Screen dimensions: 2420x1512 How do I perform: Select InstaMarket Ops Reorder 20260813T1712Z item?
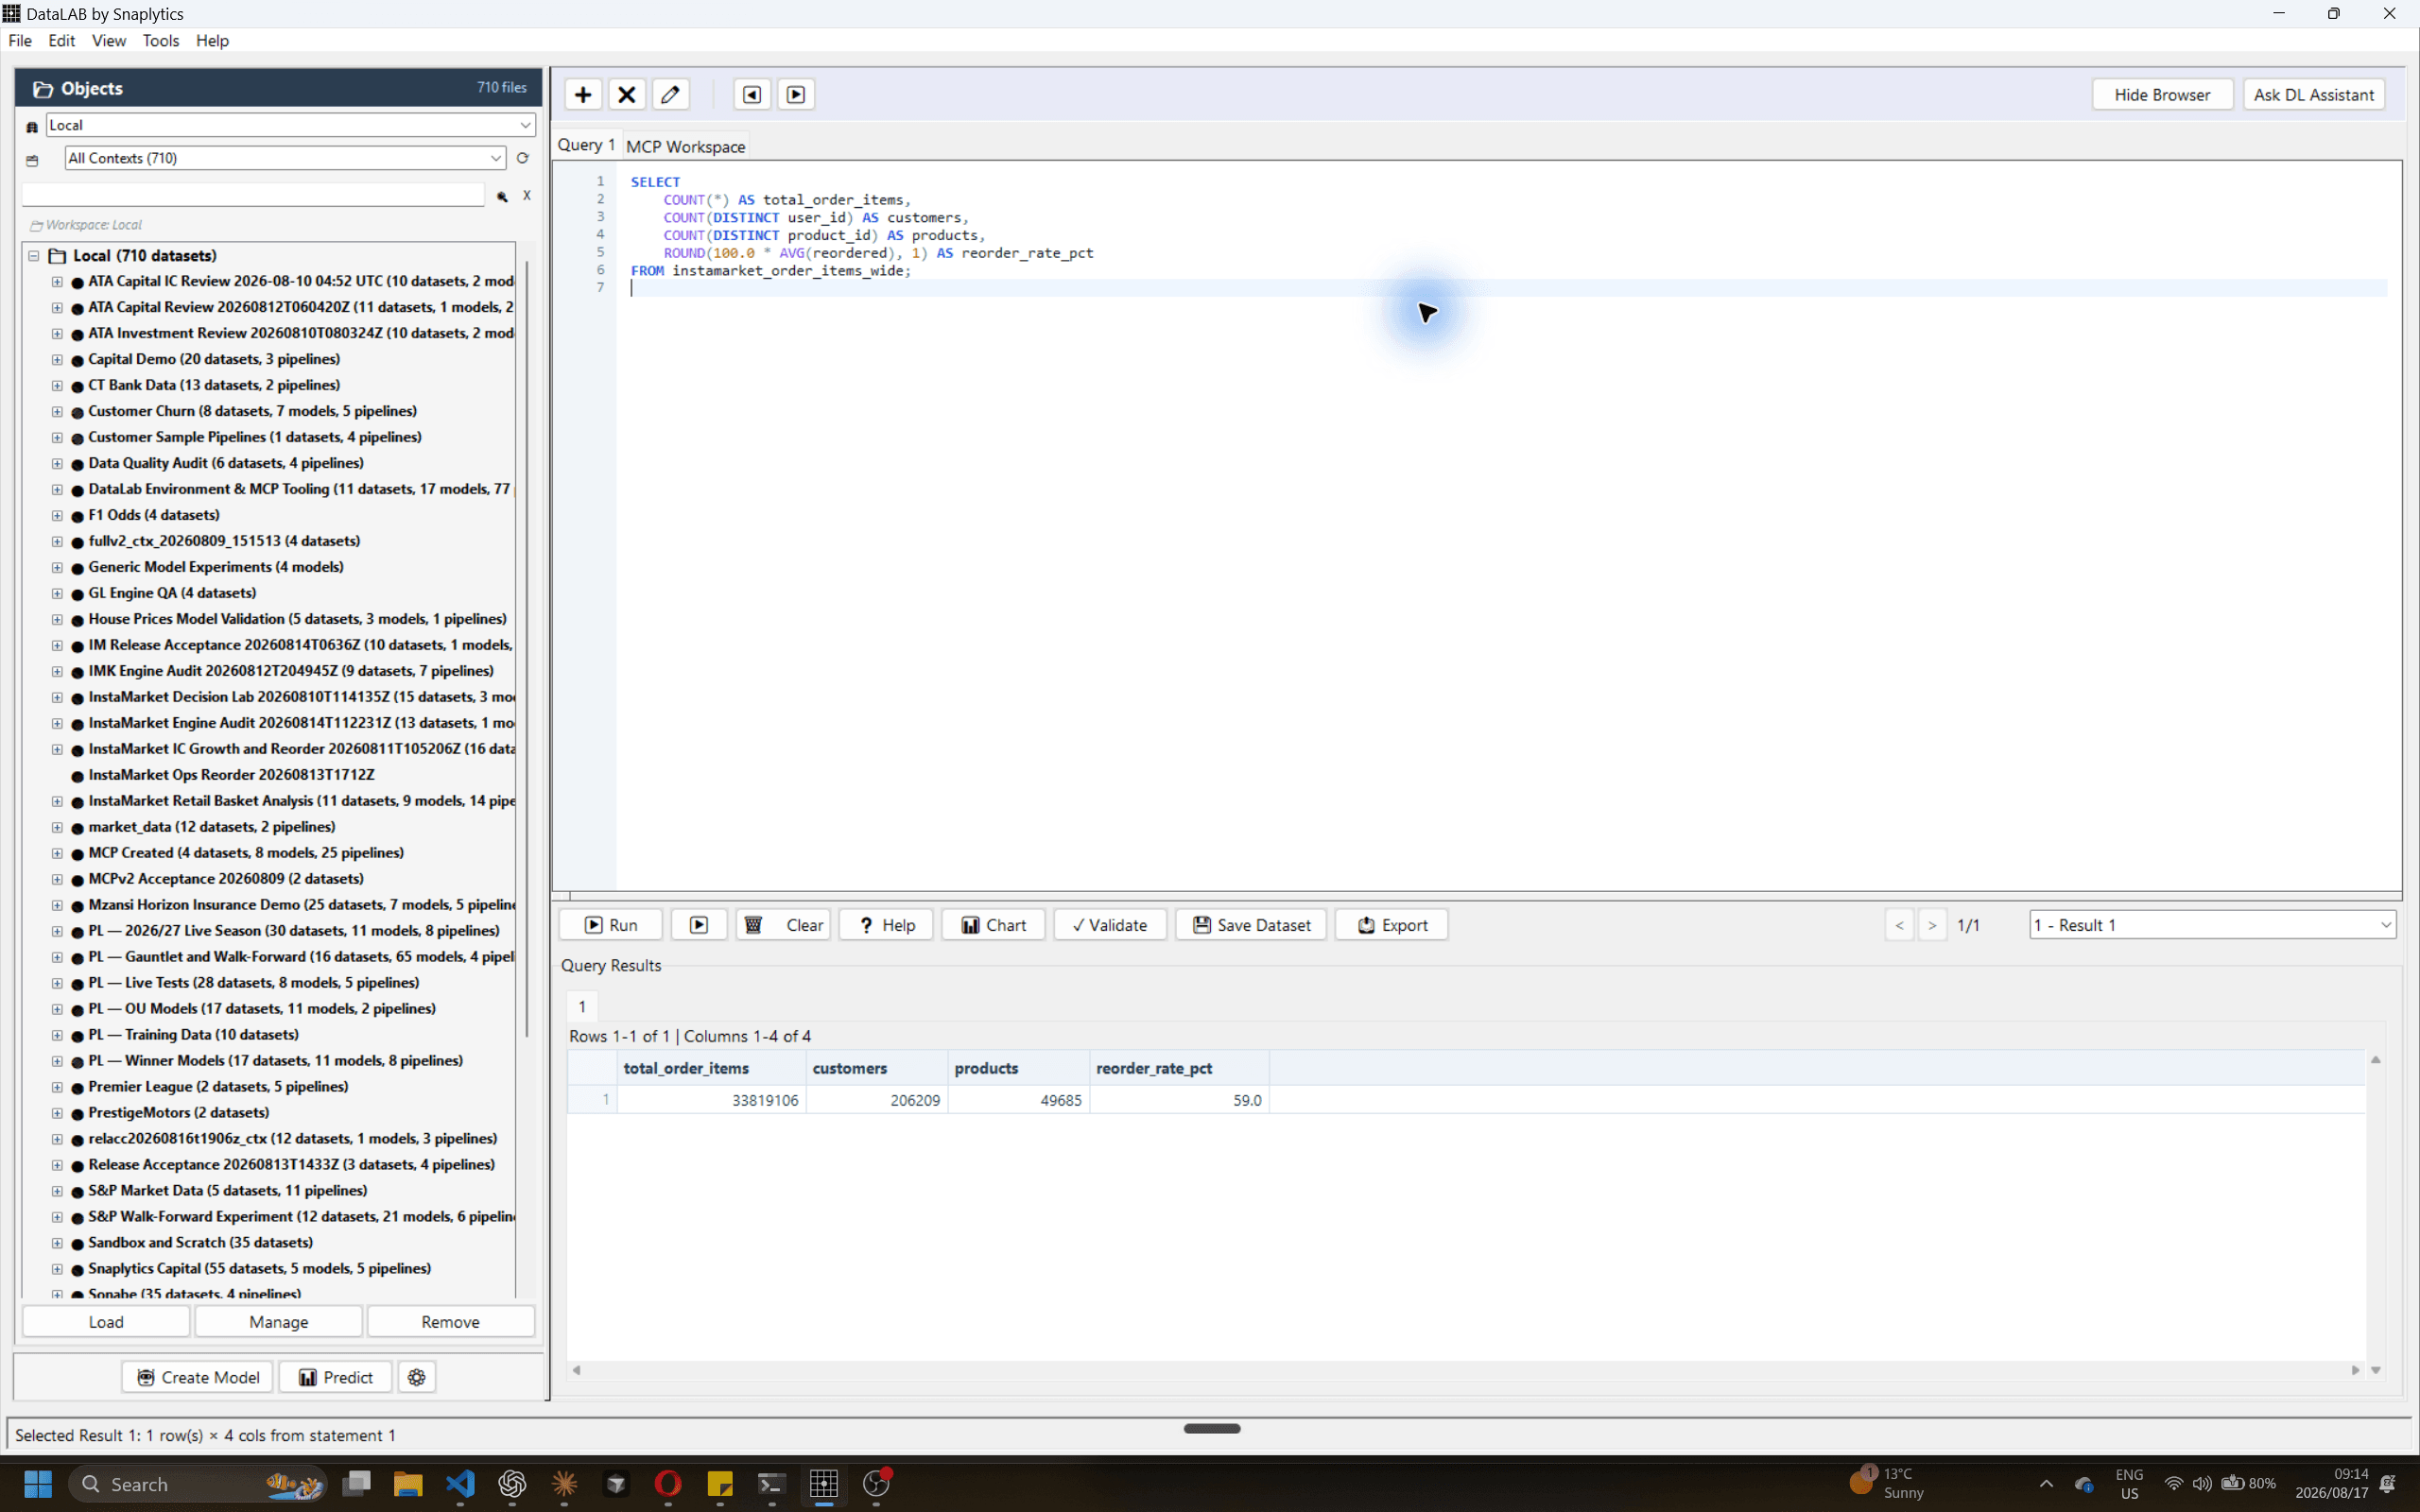(231, 775)
